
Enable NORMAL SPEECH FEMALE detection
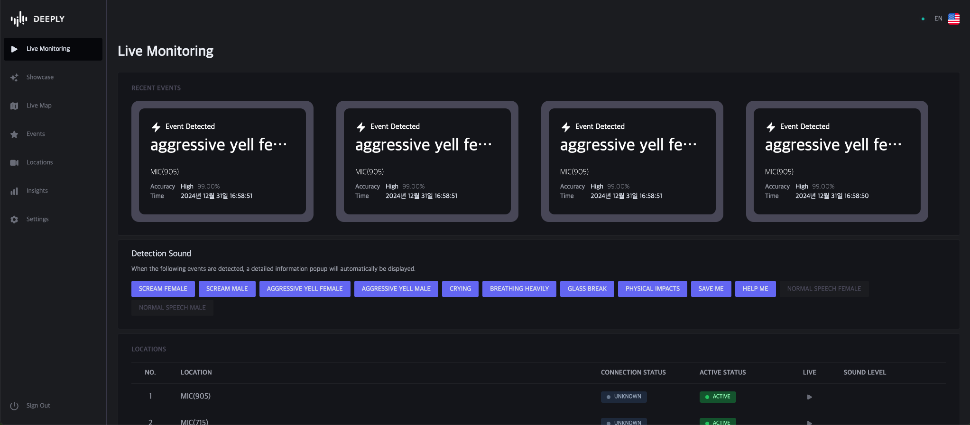point(823,289)
